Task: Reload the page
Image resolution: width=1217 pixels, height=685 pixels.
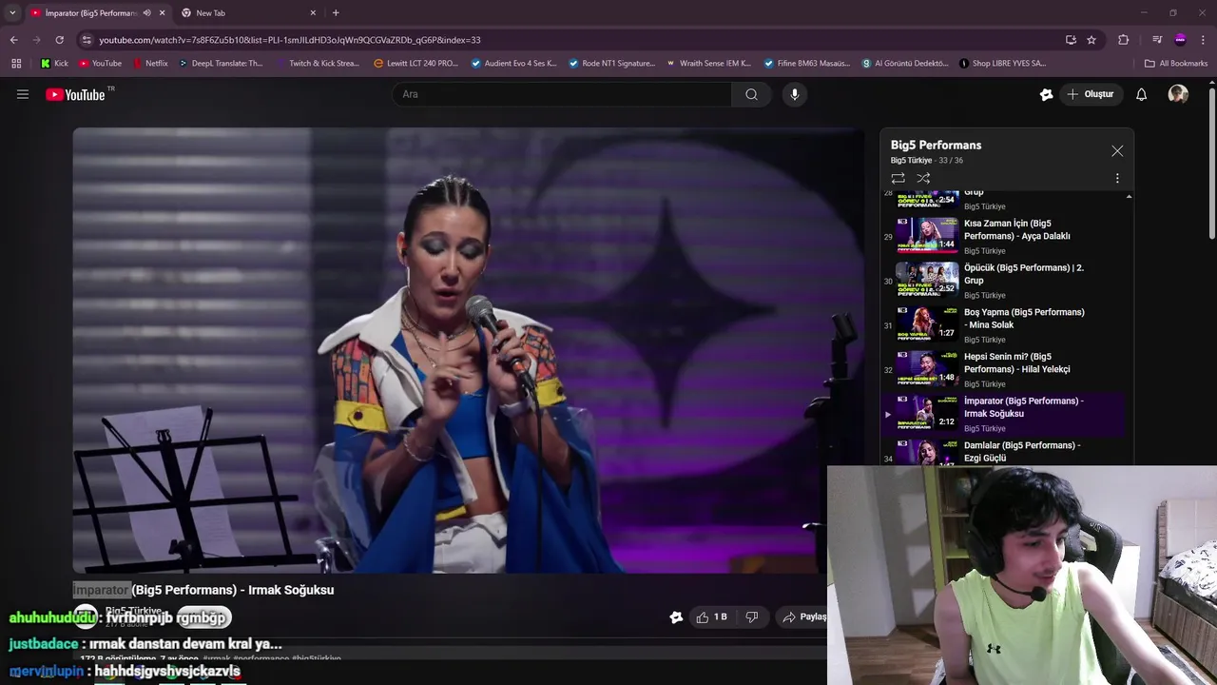Action: coord(59,40)
